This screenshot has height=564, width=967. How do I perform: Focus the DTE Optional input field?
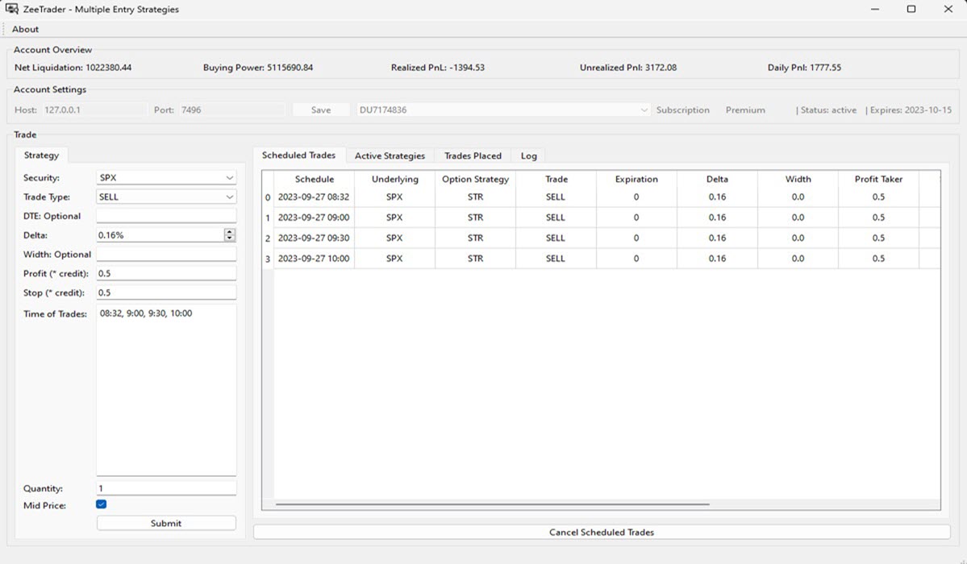pos(166,216)
